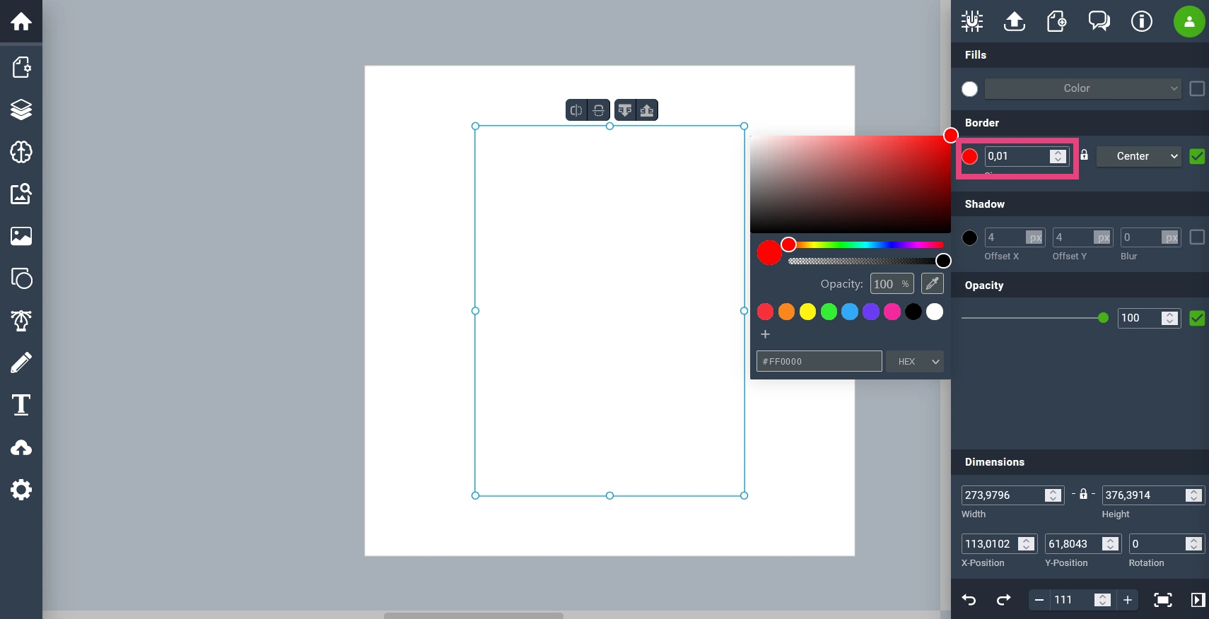
Task: Select the Pencil draw tool
Action: point(21,362)
